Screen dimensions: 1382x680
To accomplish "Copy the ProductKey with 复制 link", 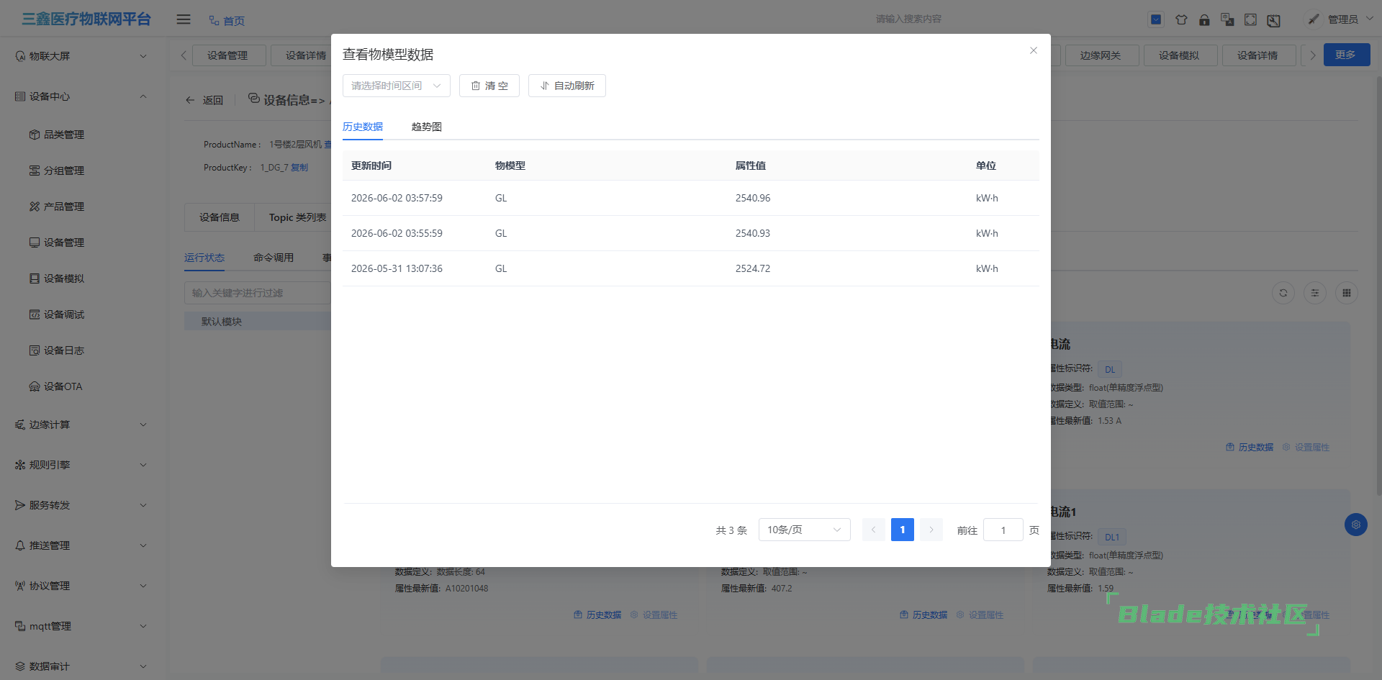I will (299, 168).
